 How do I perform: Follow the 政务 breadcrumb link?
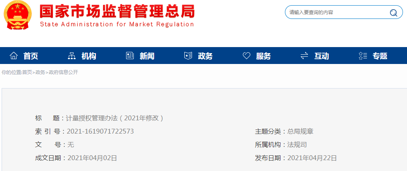click(40, 72)
